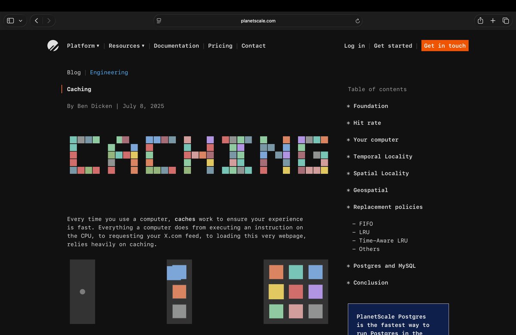Image resolution: width=516 pixels, height=335 pixels.
Task: Open the Documentation nav item
Action: click(176, 46)
